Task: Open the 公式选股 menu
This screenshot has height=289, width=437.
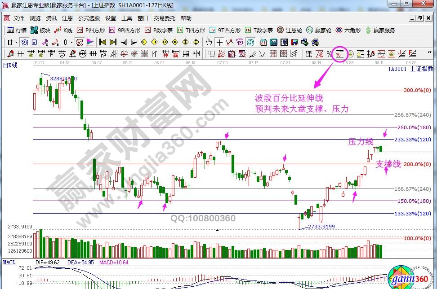Action: (89, 18)
